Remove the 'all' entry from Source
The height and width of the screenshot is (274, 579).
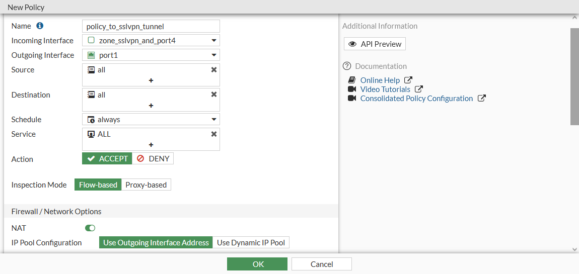[214, 70]
